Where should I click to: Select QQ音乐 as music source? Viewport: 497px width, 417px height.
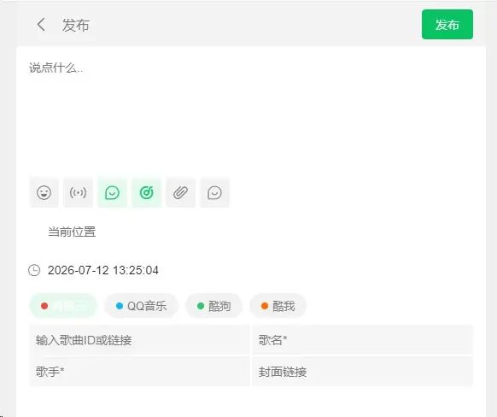[x=142, y=306]
